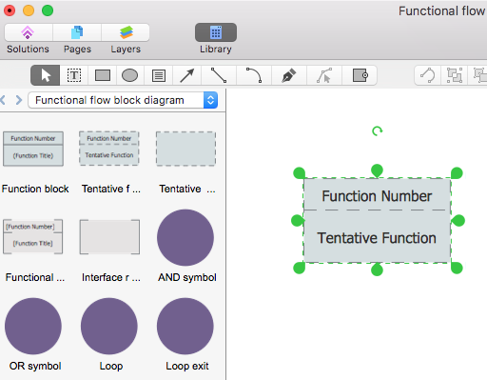Click the bottom-left corner green handle

pos(300,268)
